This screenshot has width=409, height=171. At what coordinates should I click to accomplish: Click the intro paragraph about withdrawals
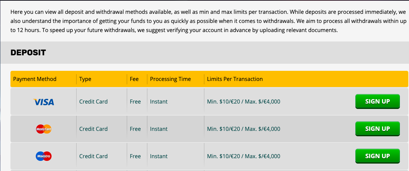(x=208, y=21)
